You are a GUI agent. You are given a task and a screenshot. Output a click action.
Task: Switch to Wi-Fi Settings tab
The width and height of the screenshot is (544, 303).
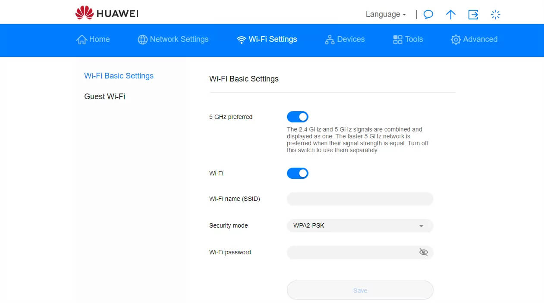click(267, 39)
